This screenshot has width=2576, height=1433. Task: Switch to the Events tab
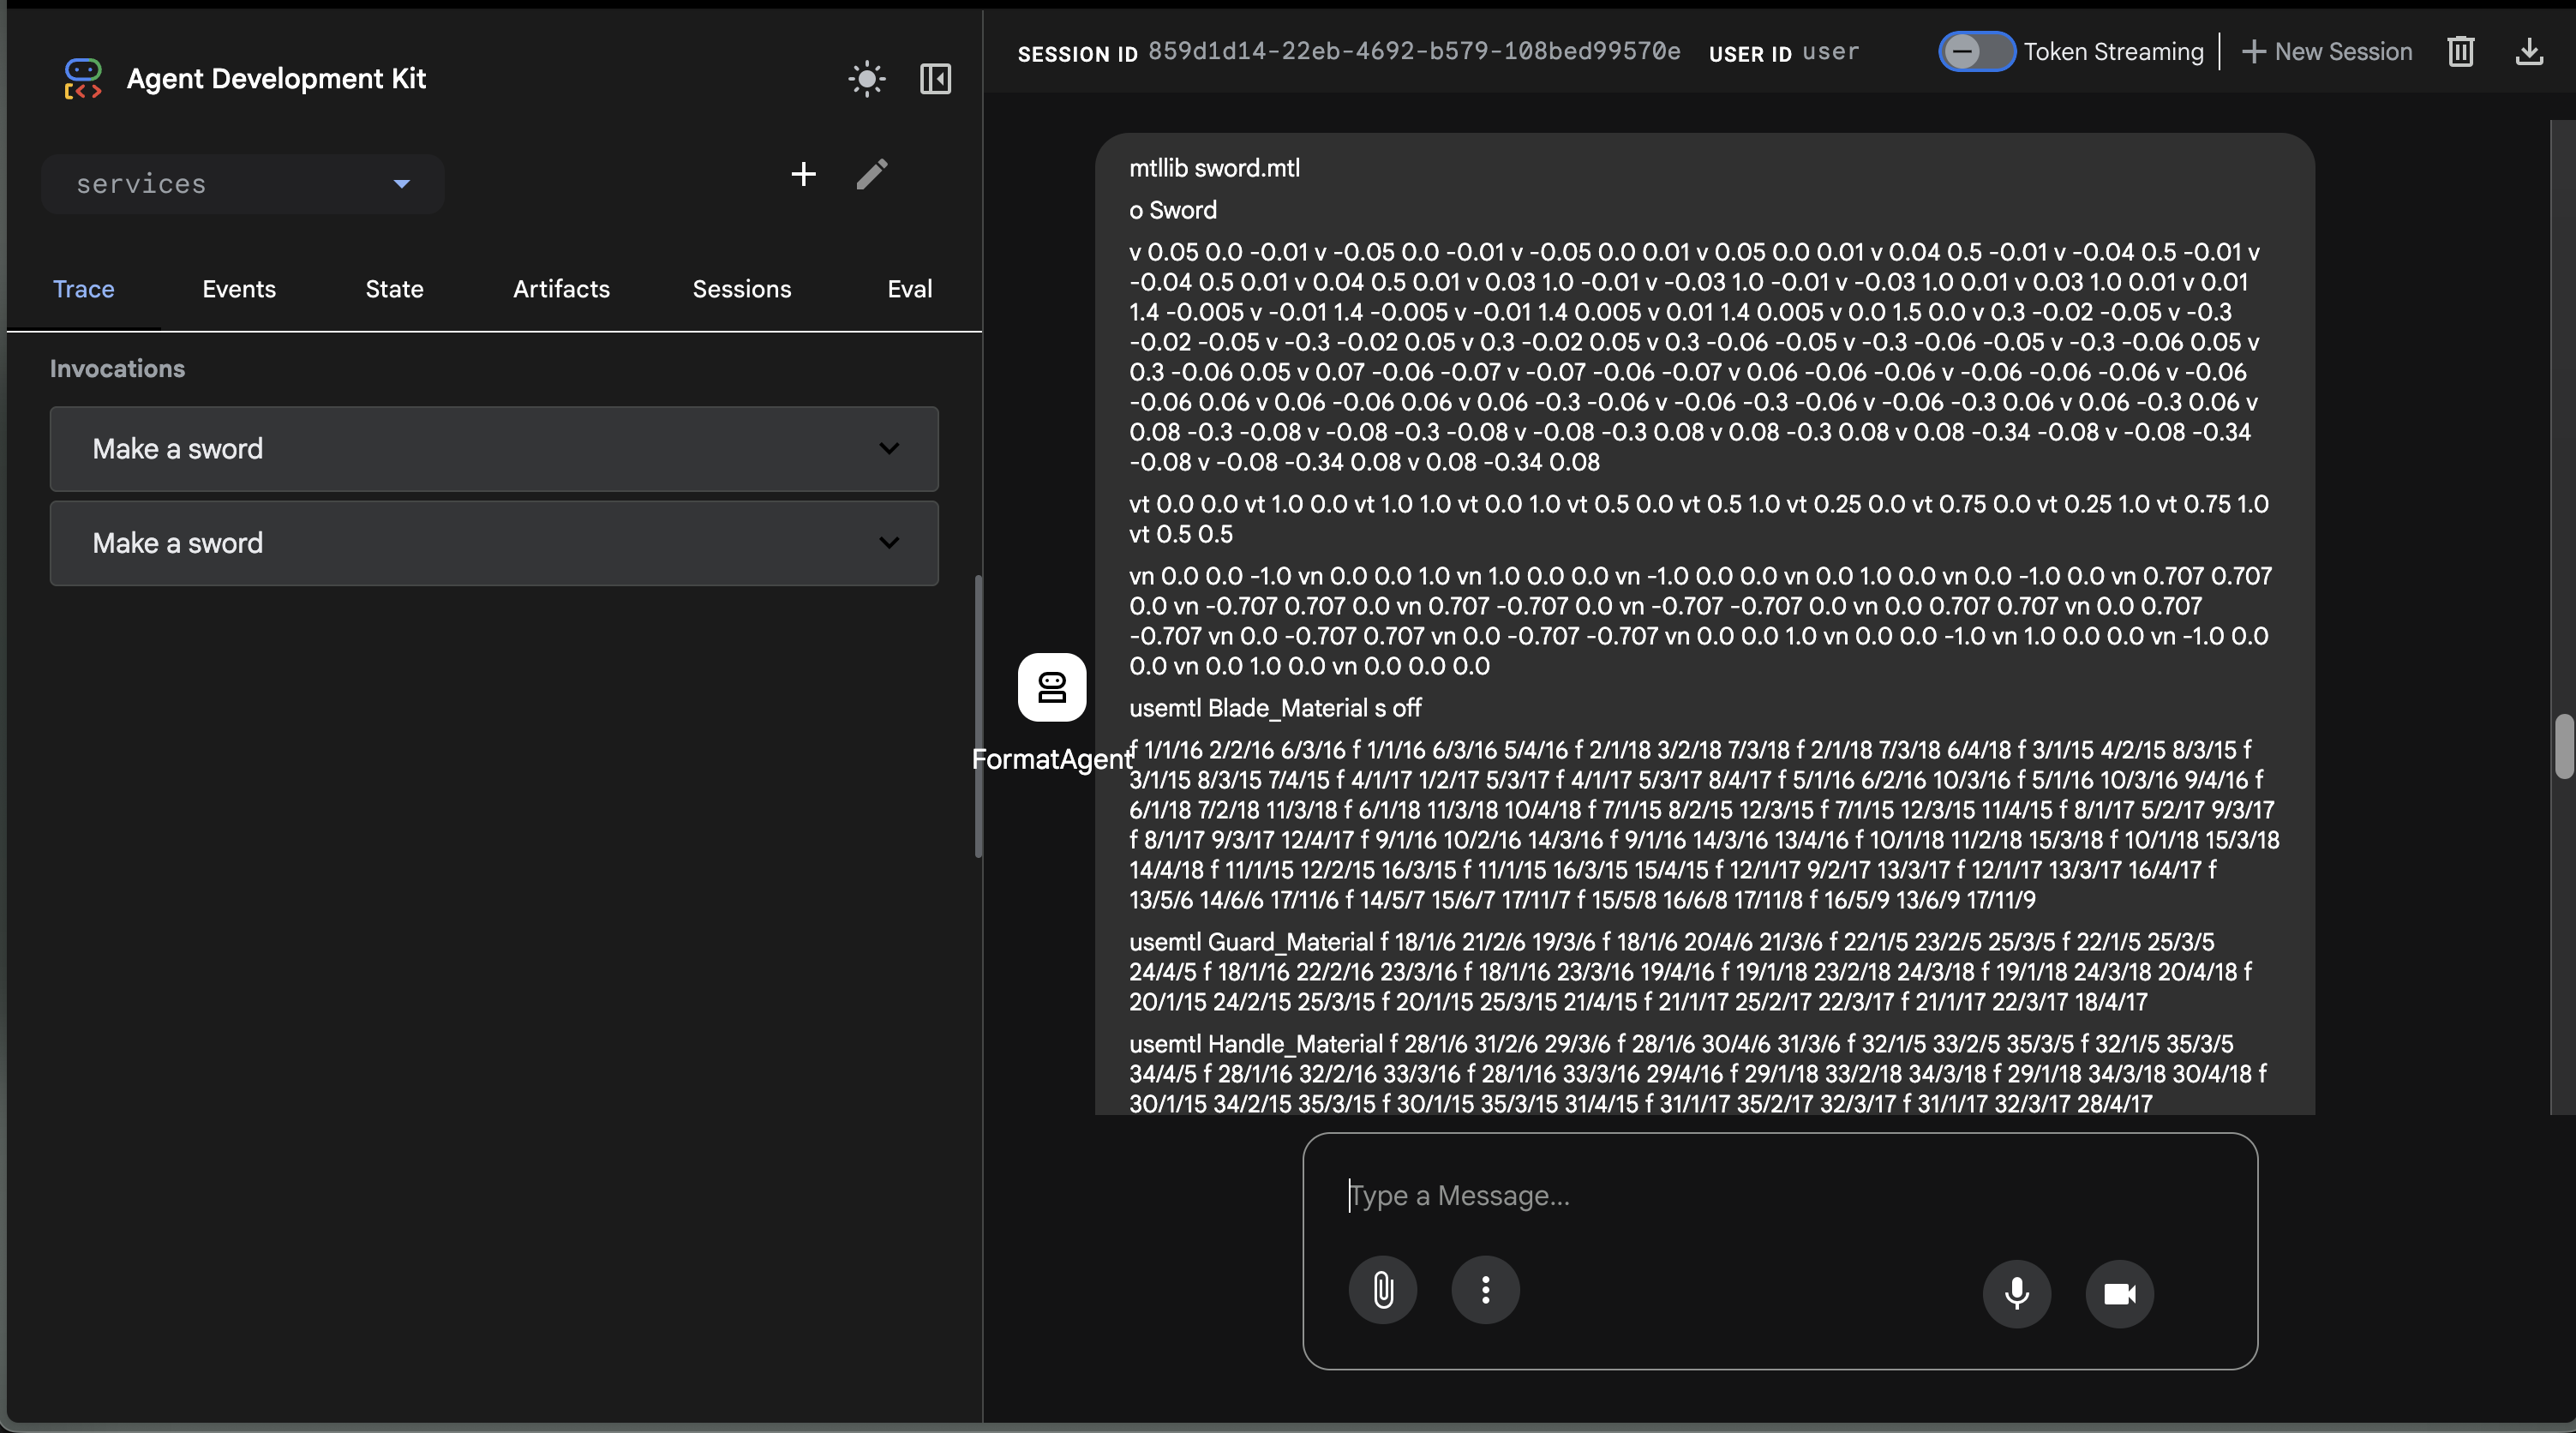pyautogui.click(x=239, y=289)
